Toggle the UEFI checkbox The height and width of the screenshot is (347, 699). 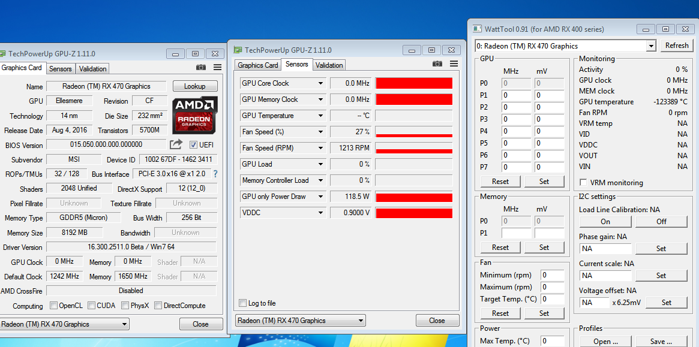click(x=193, y=145)
